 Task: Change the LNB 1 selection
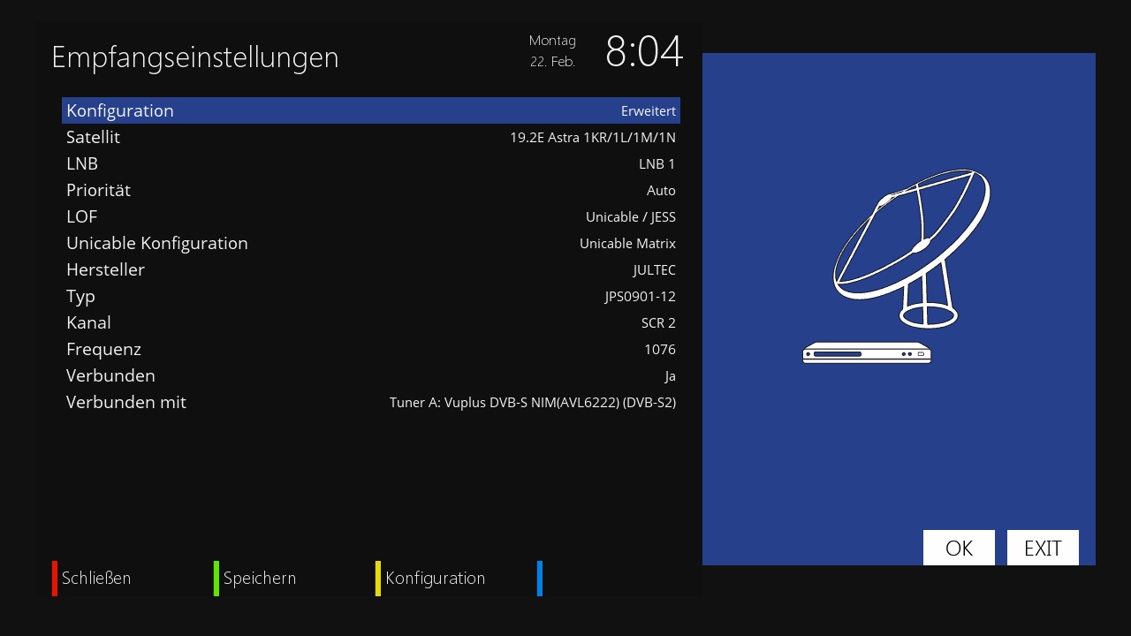coord(371,163)
